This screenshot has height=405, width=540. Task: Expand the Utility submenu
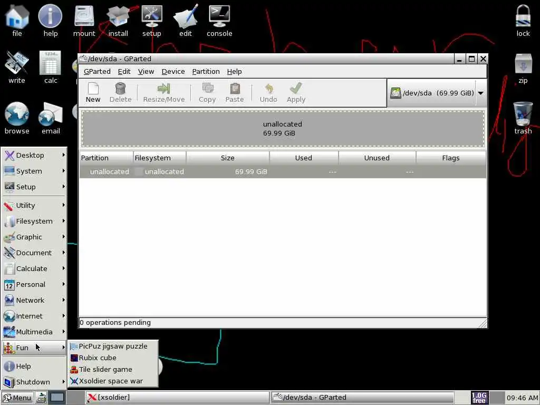point(34,206)
